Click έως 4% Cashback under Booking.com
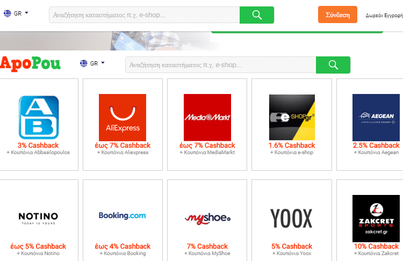The image size is (403, 261). [x=123, y=247]
